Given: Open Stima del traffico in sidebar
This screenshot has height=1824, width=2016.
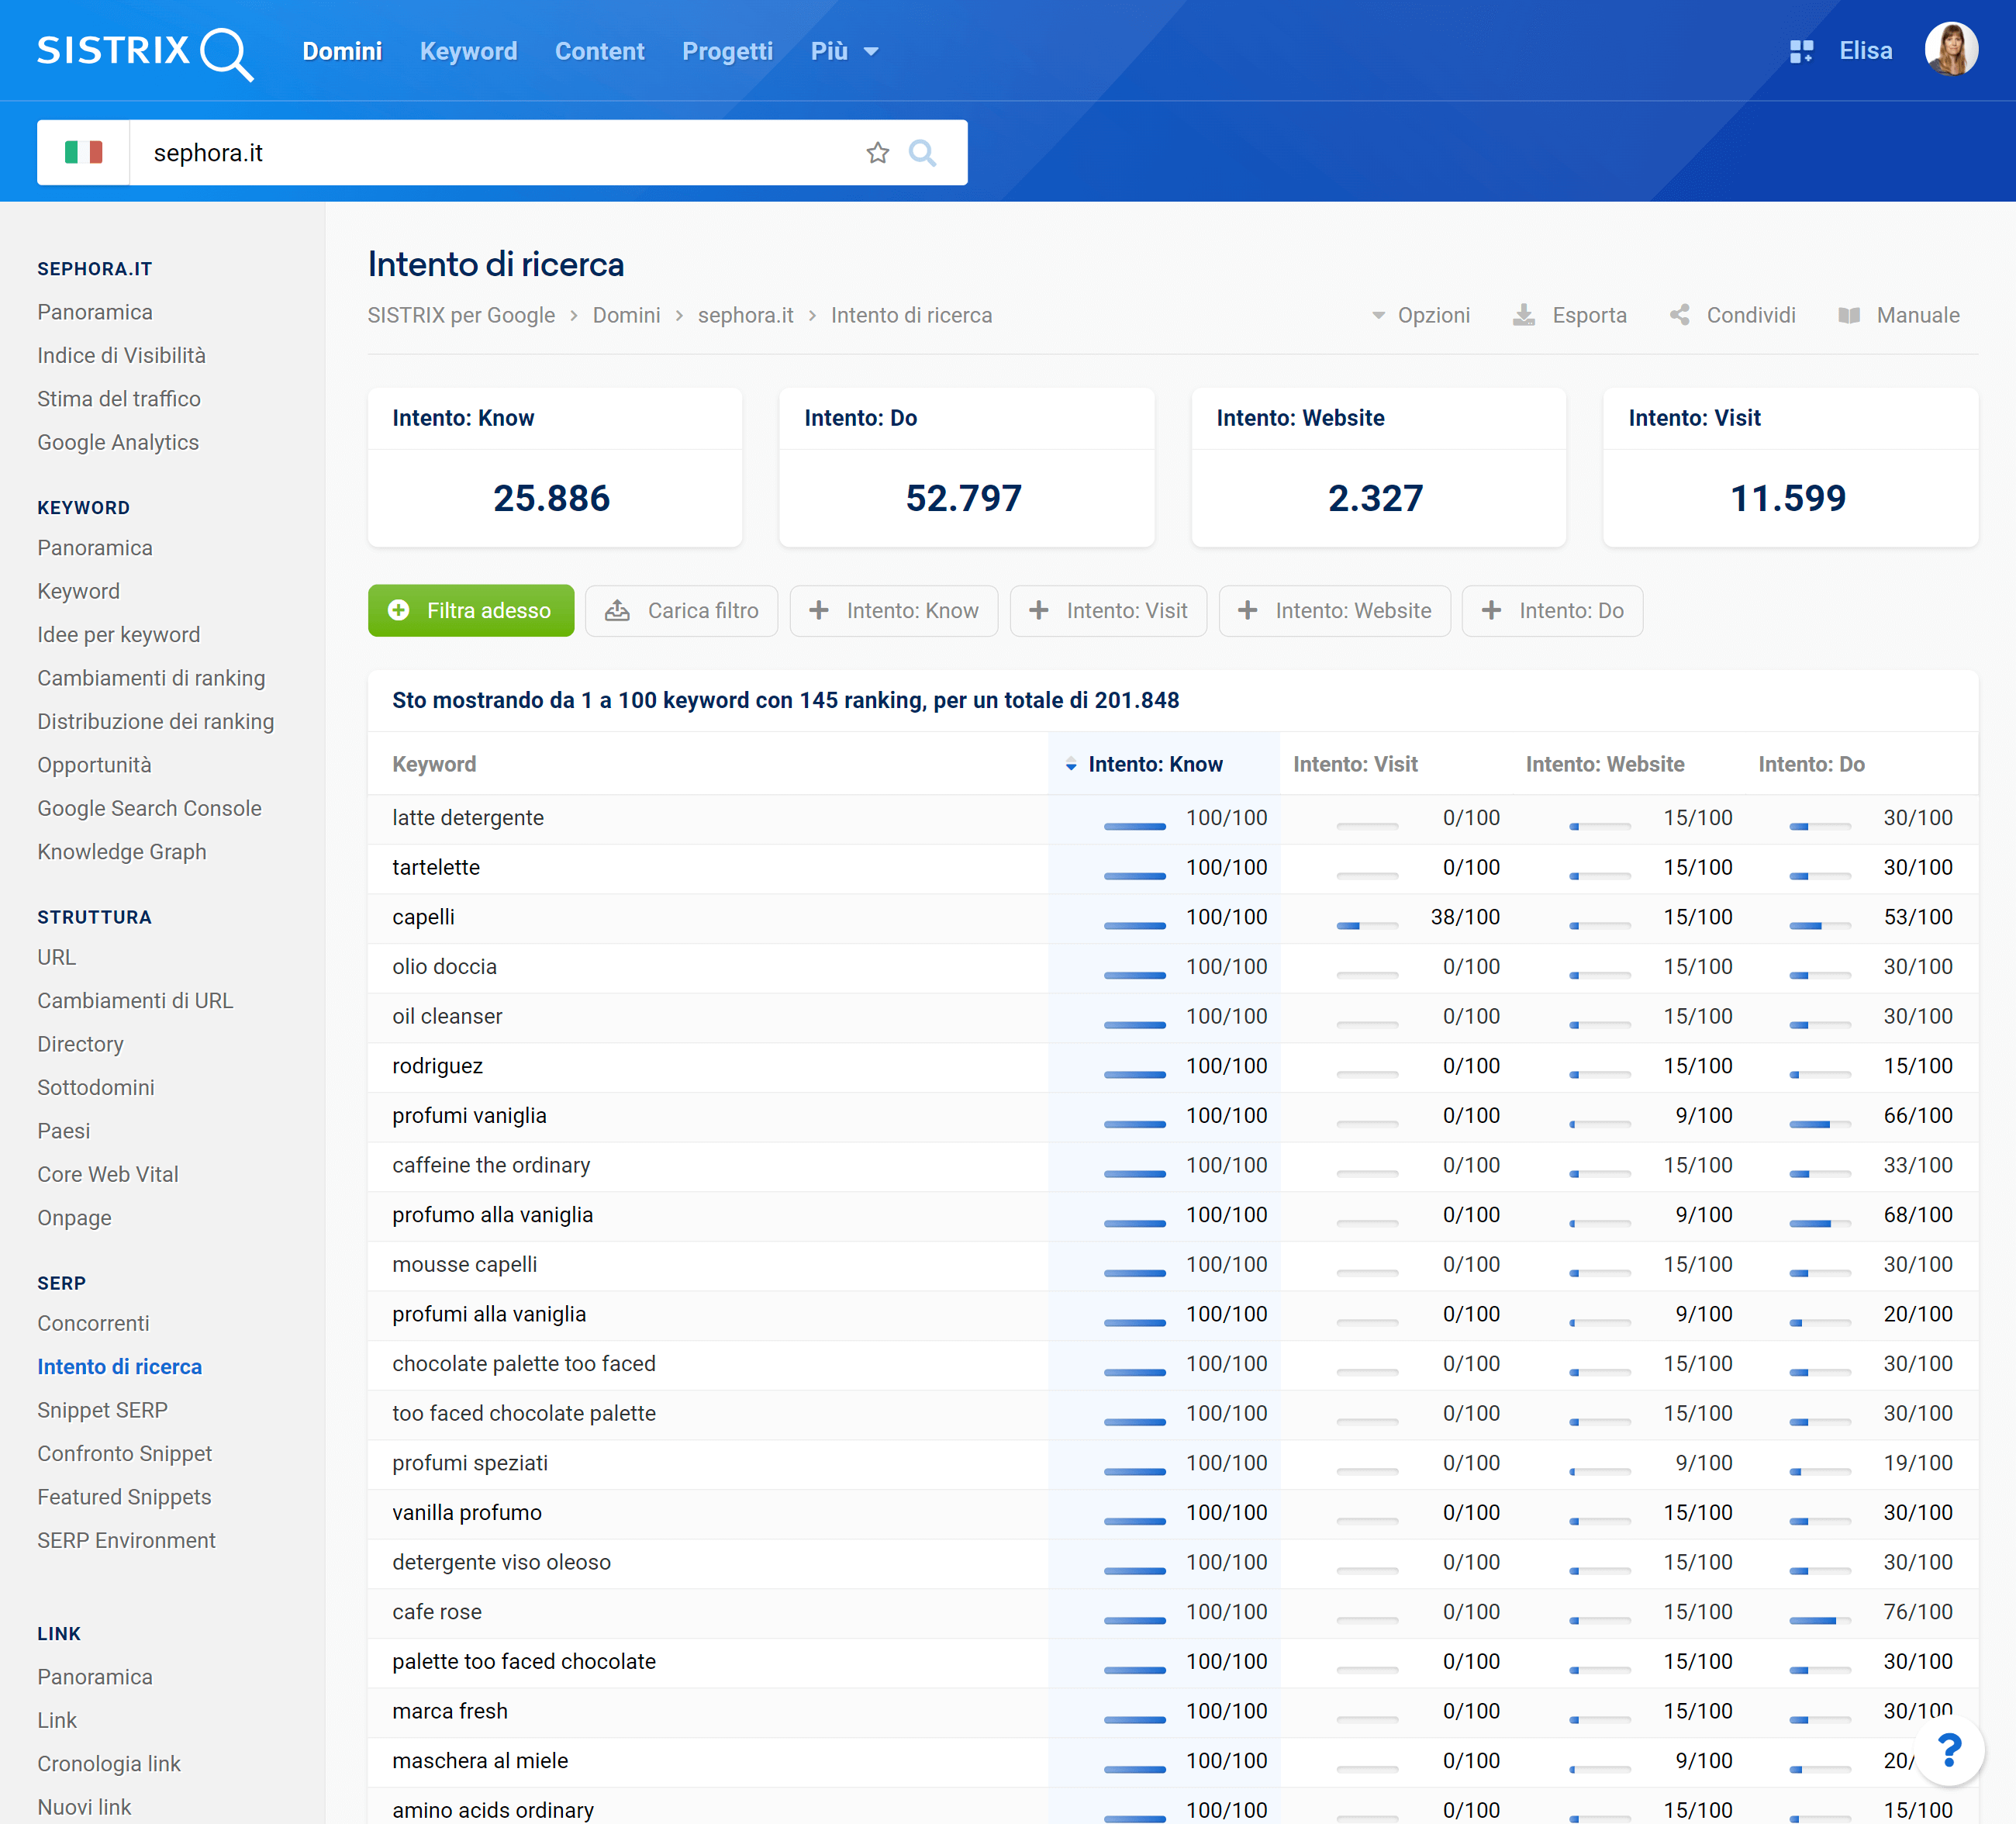Looking at the screenshot, I should click(119, 399).
